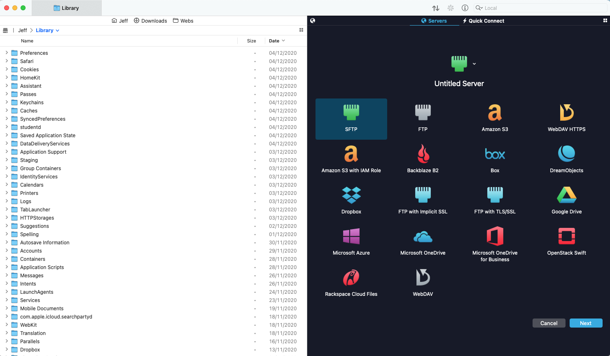Expand the Mobile Documents folder
Screen dimensions: 610x356
(x=7, y=308)
